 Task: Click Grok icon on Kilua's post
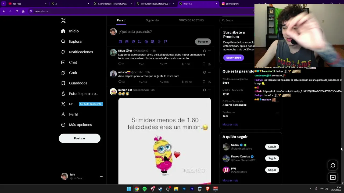click(205, 51)
